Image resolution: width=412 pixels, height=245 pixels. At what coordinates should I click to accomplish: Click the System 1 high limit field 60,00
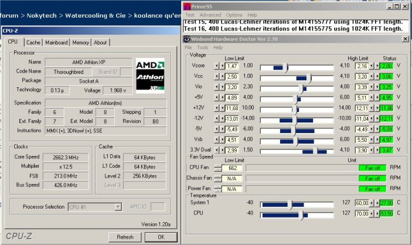pyautogui.click(x=362, y=203)
